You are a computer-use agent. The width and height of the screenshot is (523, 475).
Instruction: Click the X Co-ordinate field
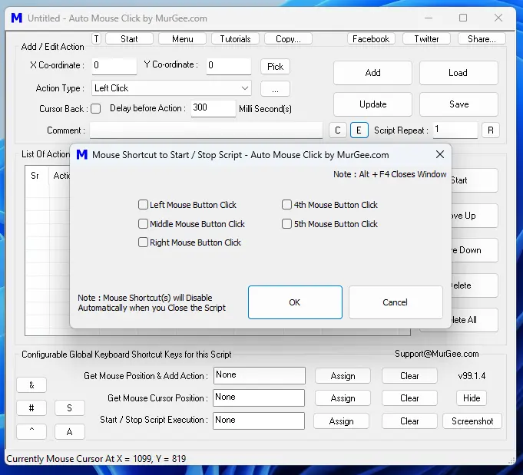114,66
